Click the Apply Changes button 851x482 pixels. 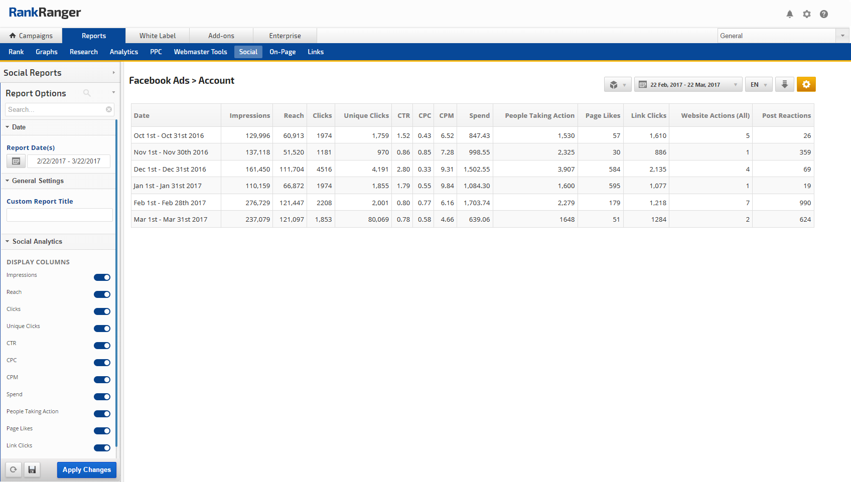(87, 470)
